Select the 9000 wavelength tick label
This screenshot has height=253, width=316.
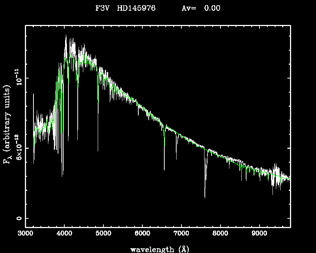259,234
